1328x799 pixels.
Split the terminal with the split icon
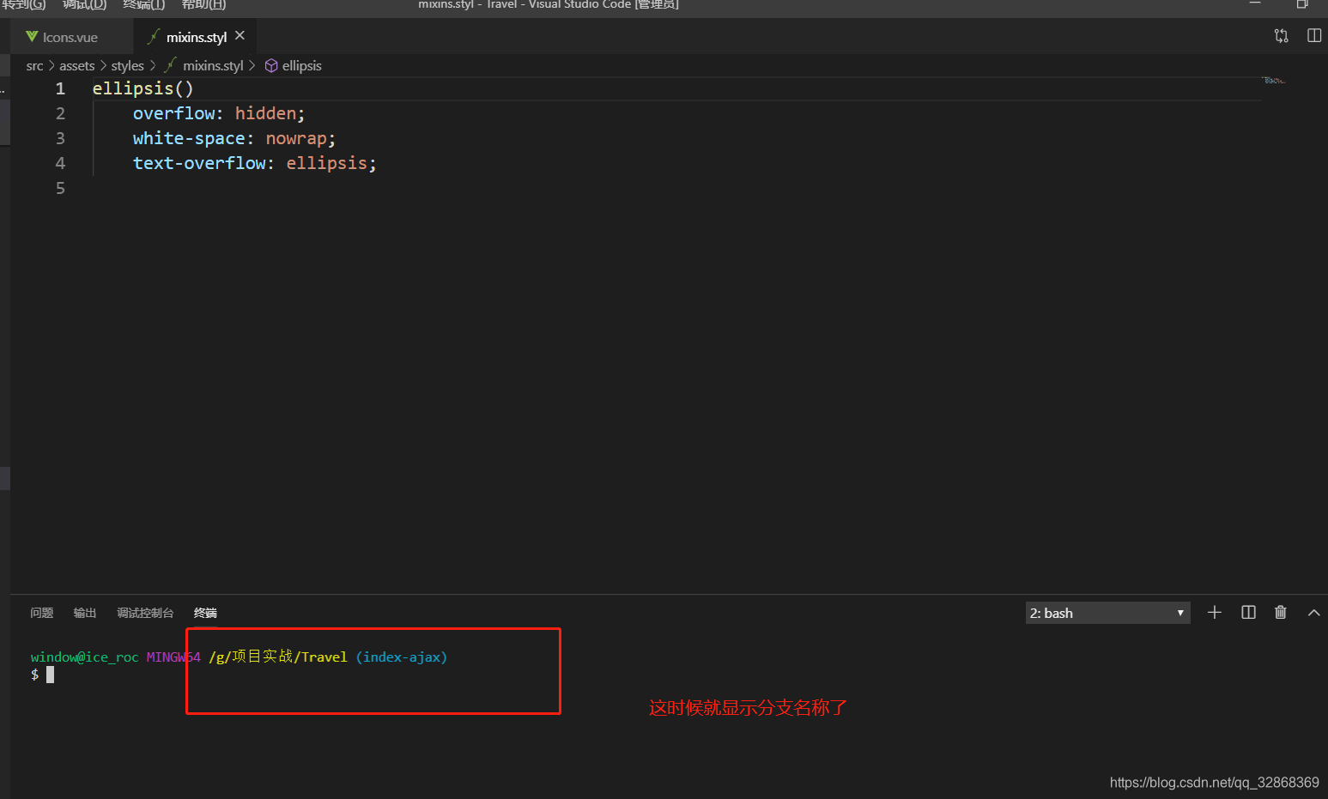coord(1248,613)
